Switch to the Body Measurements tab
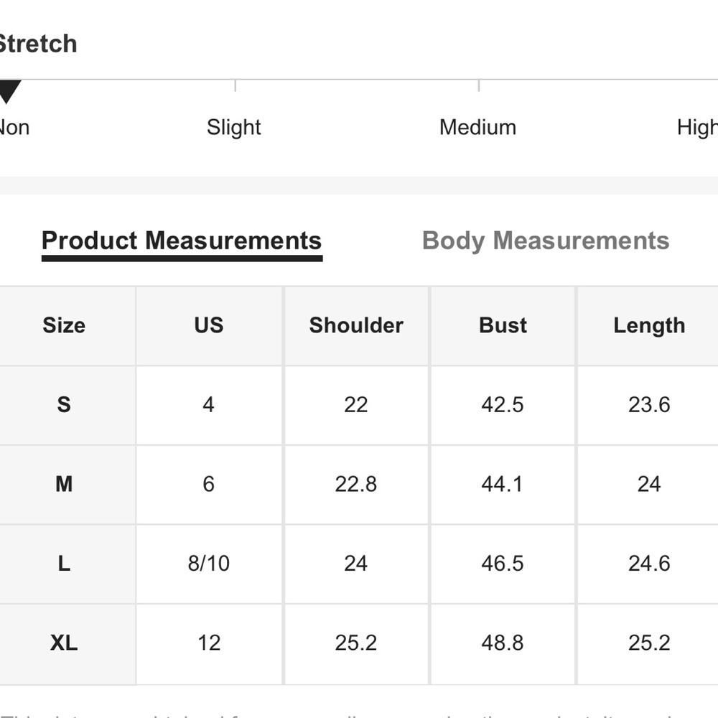Screen dimensions: 718x718 (546, 241)
